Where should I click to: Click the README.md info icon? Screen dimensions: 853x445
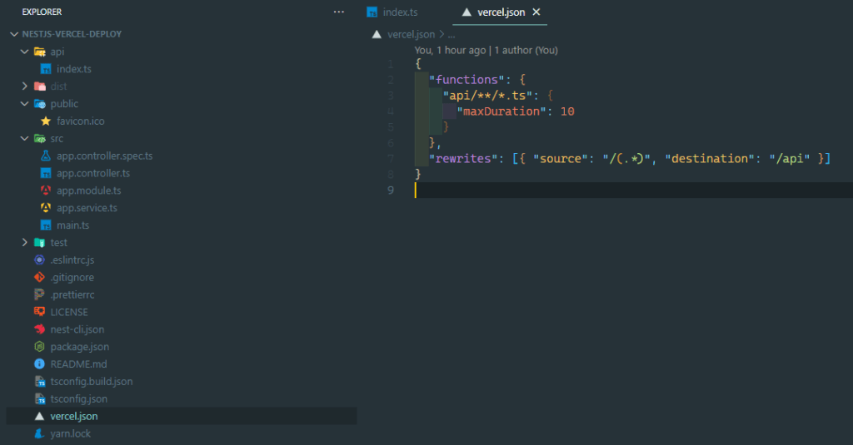(x=39, y=364)
